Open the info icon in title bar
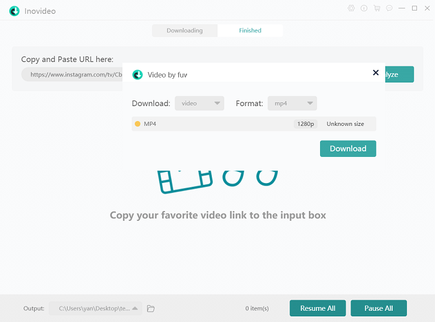435x322 pixels. [x=364, y=8]
